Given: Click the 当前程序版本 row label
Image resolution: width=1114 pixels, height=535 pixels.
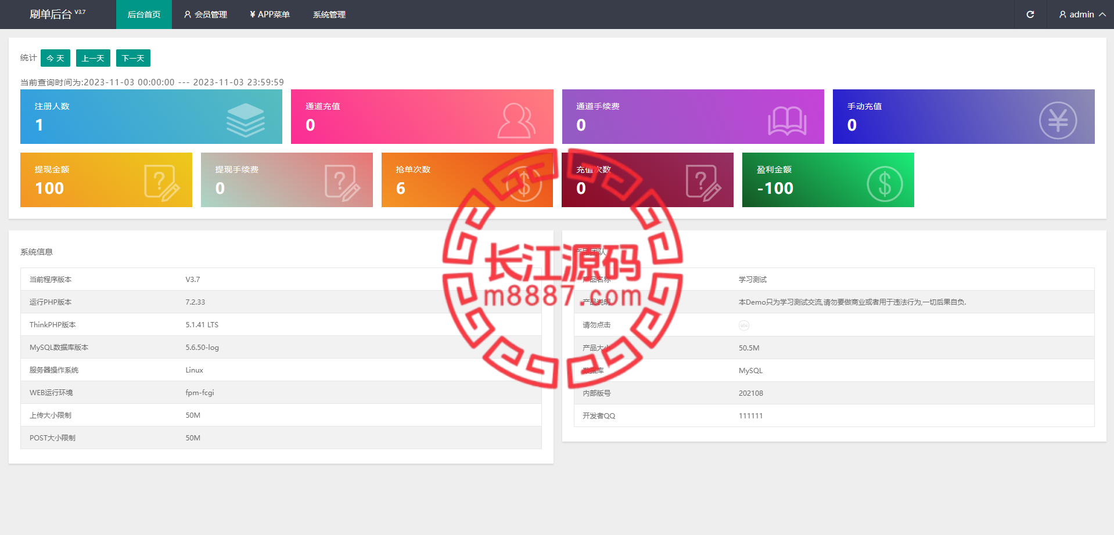Looking at the screenshot, I should [x=51, y=280].
